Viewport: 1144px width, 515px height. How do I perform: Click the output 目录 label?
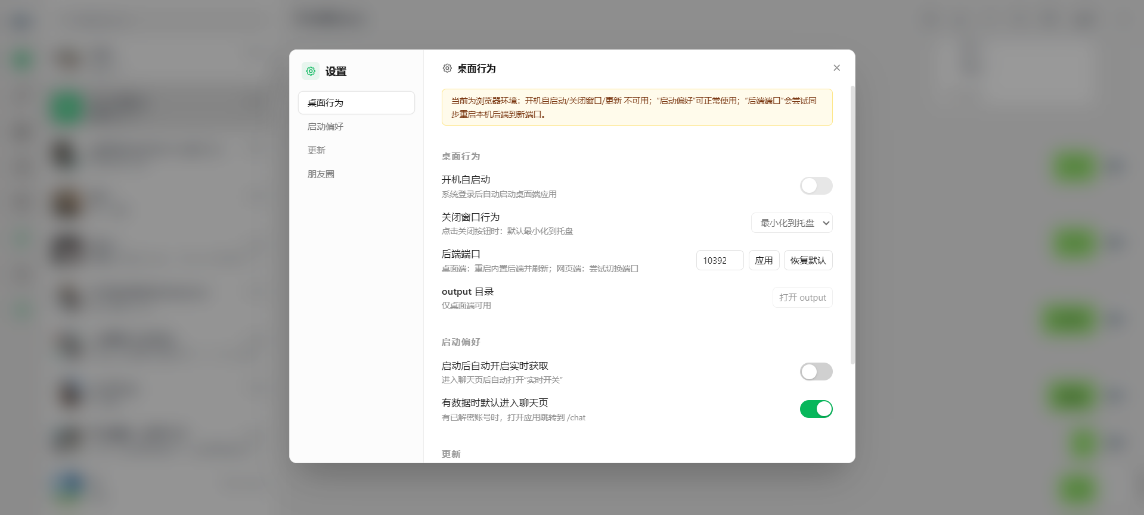(x=467, y=292)
